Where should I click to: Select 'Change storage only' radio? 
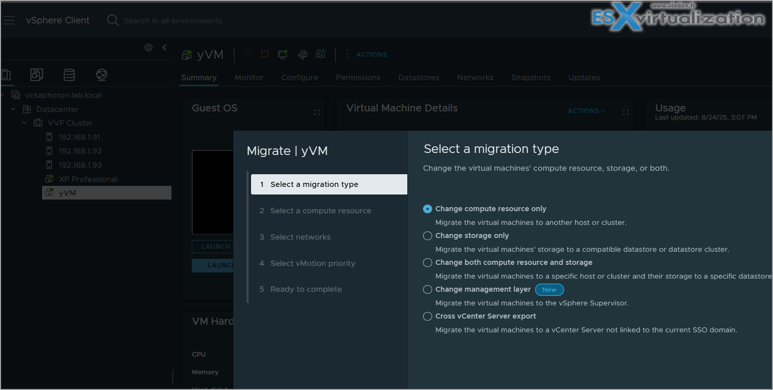428,236
